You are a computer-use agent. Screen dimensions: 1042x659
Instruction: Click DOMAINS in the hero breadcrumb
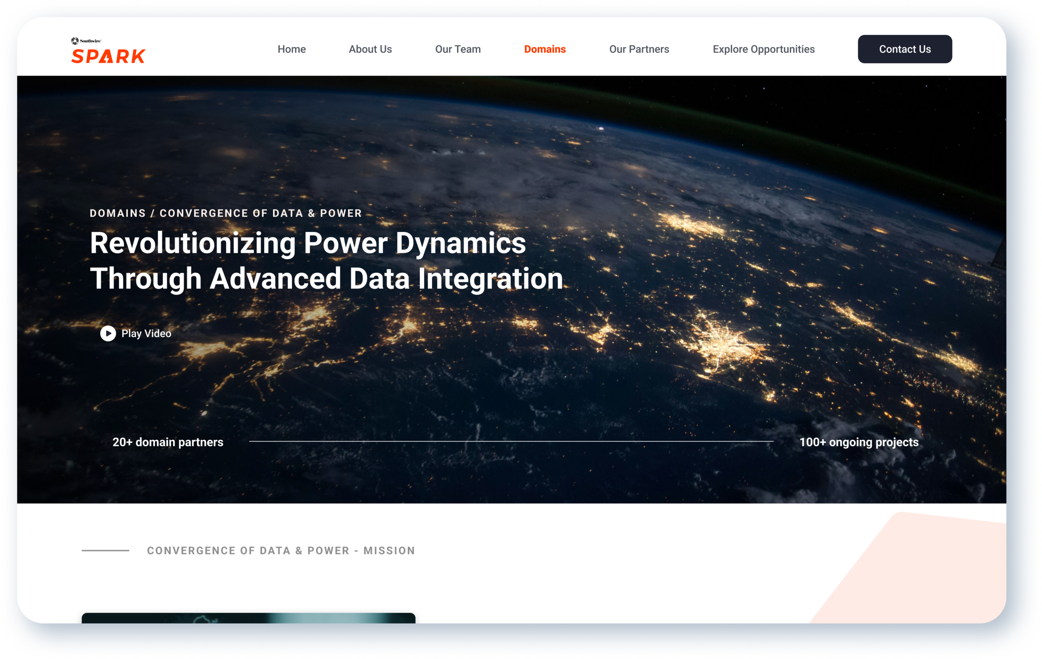click(x=118, y=213)
